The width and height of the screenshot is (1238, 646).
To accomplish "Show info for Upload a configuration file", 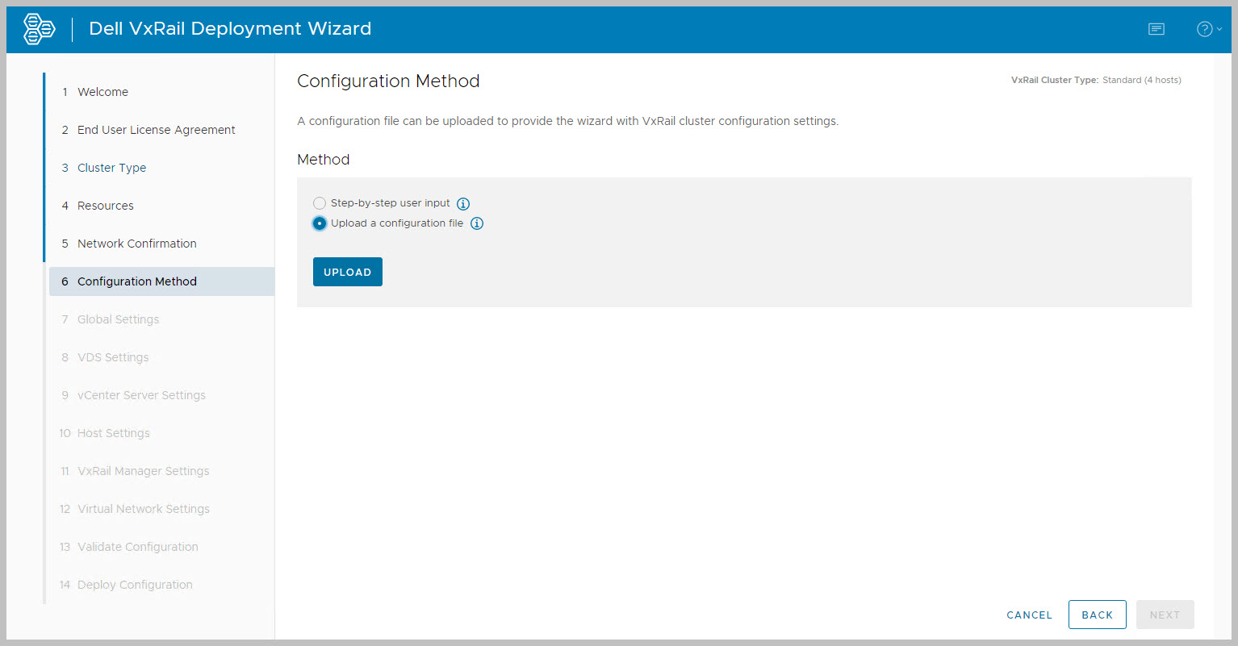I will point(477,223).
